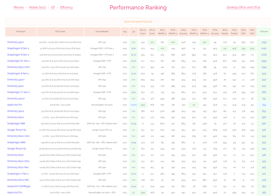Select the Snapdragon 7 Gen 1 link
275x196 pixels.
click(18, 174)
